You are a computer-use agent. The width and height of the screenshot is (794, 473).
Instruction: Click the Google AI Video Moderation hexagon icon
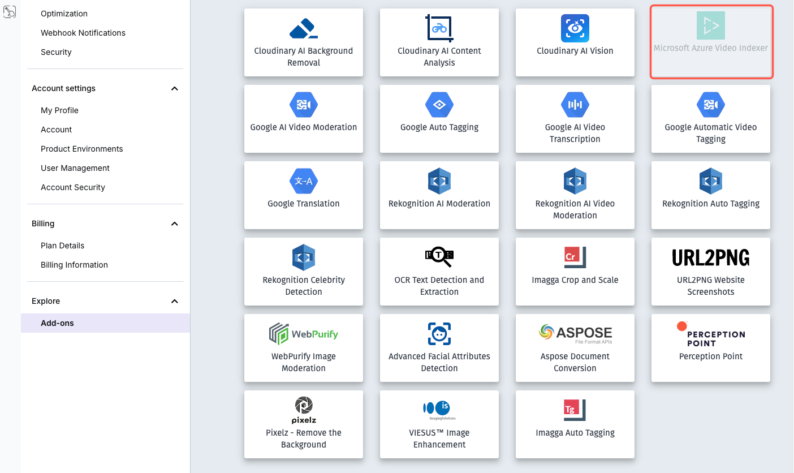pos(304,105)
